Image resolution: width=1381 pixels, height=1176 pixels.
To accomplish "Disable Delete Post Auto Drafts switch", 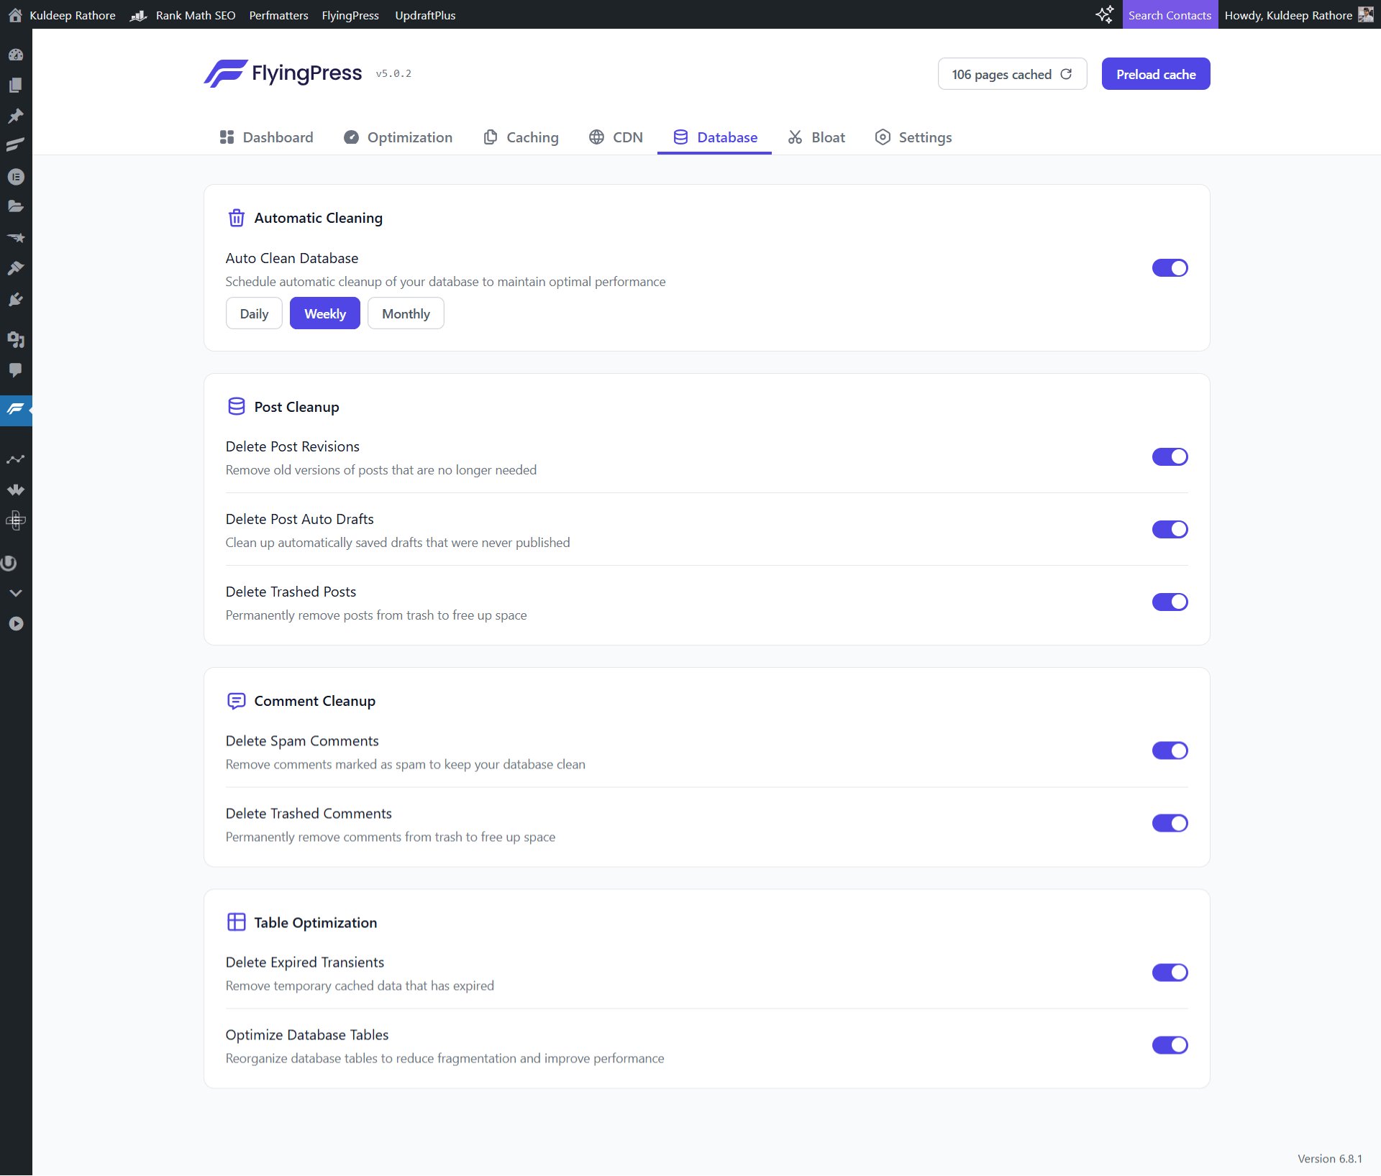I will [x=1170, y=530].
